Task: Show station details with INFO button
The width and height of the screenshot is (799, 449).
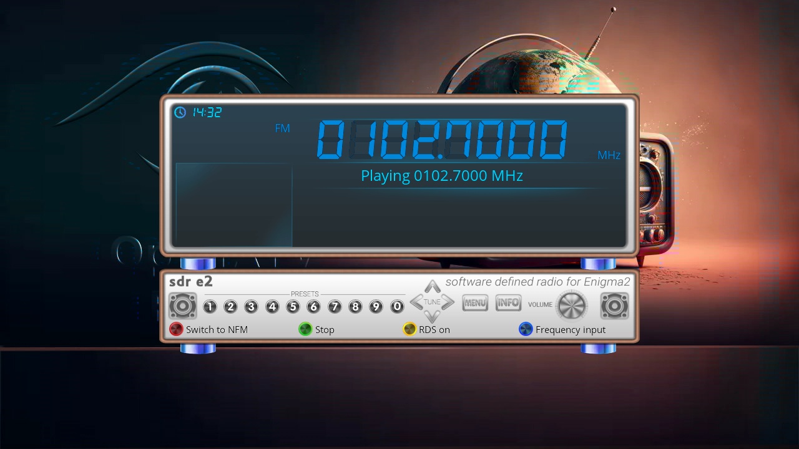Action: [x=508, y=303]
